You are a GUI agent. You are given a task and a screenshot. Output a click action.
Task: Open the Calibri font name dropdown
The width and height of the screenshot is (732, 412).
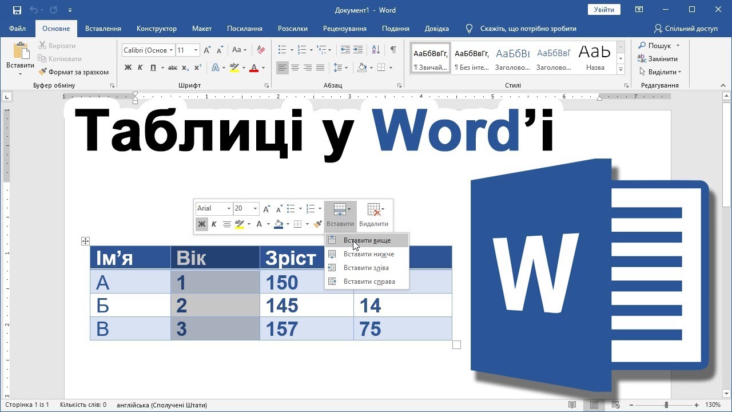(171, 50)
